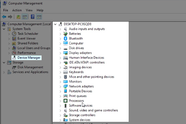Click the Mice and other pointing devices icon

(65, 77)
